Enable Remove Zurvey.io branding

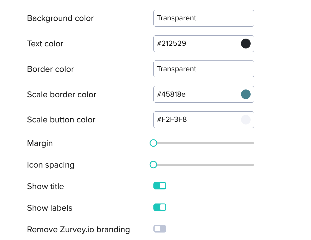click(160, 229)
